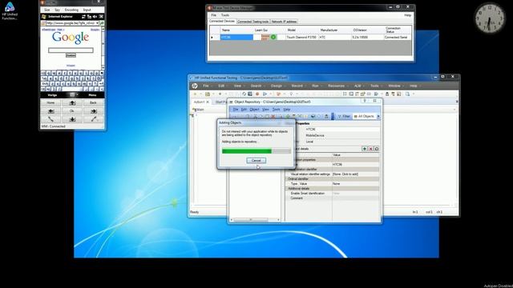Click the Vorige soft key on device screen

52,95
